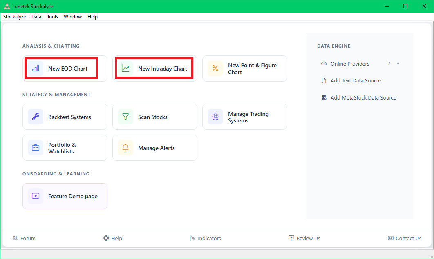The width and height of the screenshot is (434, 259).
Task: Click the Manage Alerts bell icon
Action: pos(125,148)
